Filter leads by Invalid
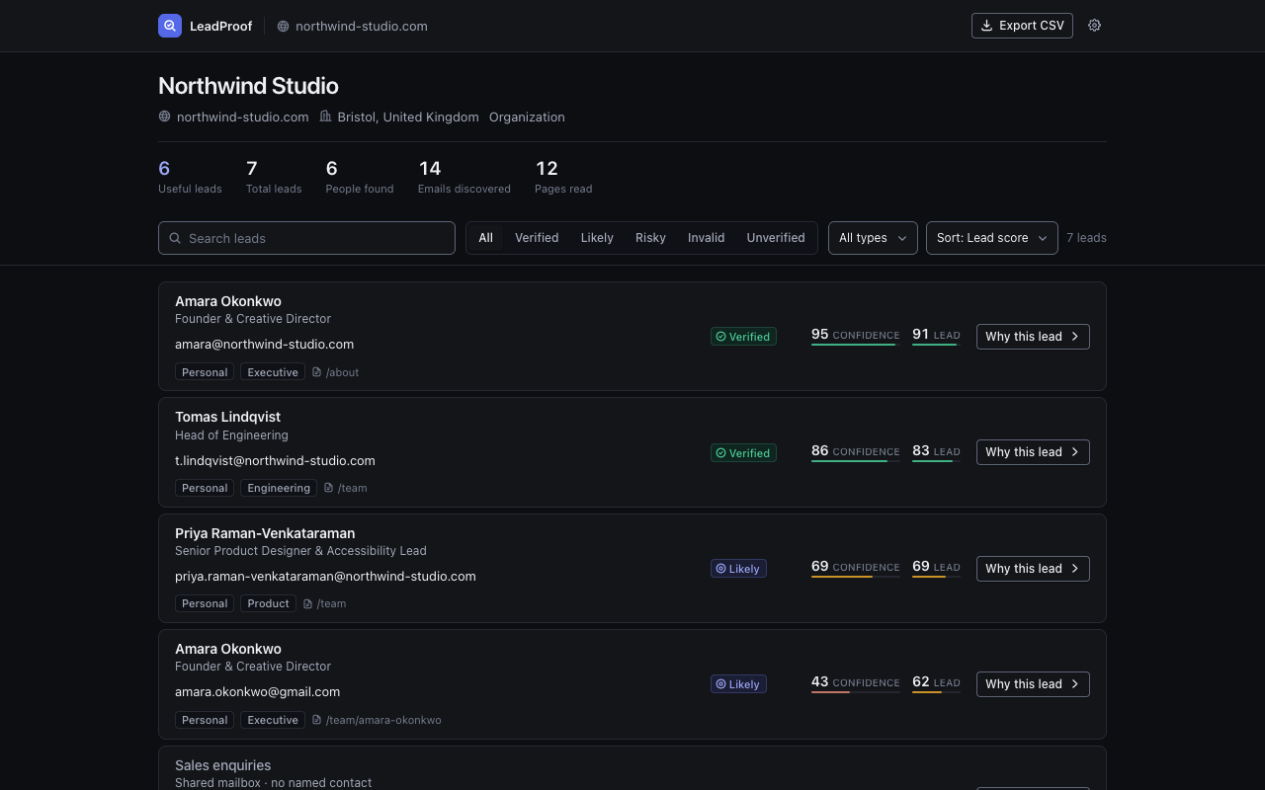The height and width of the screenshot is (790, 1265). 706,238
